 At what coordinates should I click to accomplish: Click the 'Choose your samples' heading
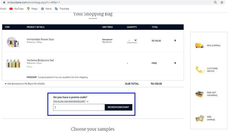pyautogui.click(x=93, y=129)
